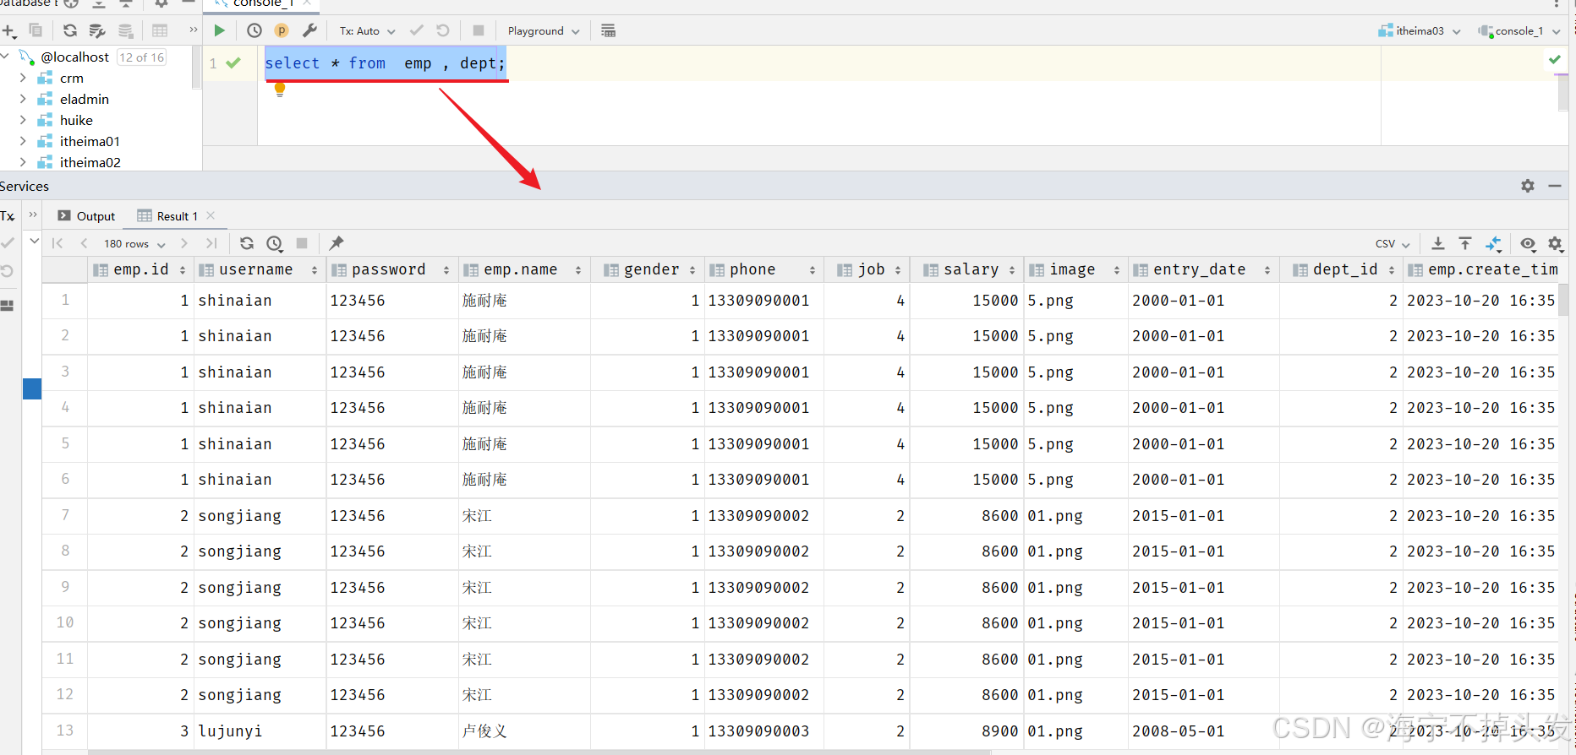Go to previous page of results
The image size is (1576, 755).
[x=84, y=243]
